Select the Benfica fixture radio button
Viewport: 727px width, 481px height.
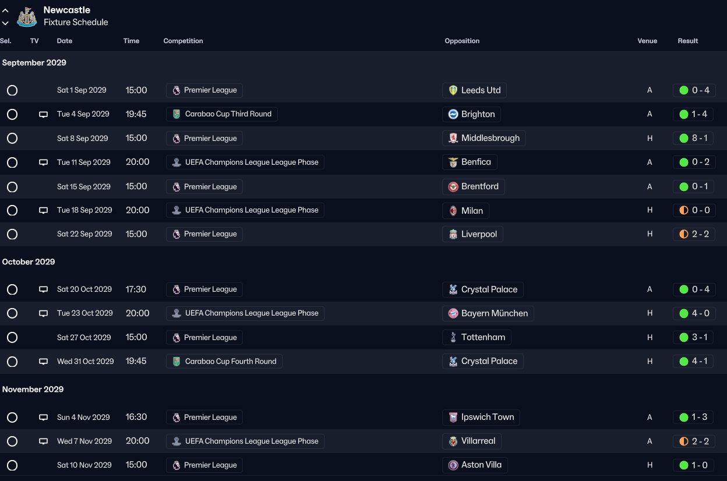coord(12,162)
